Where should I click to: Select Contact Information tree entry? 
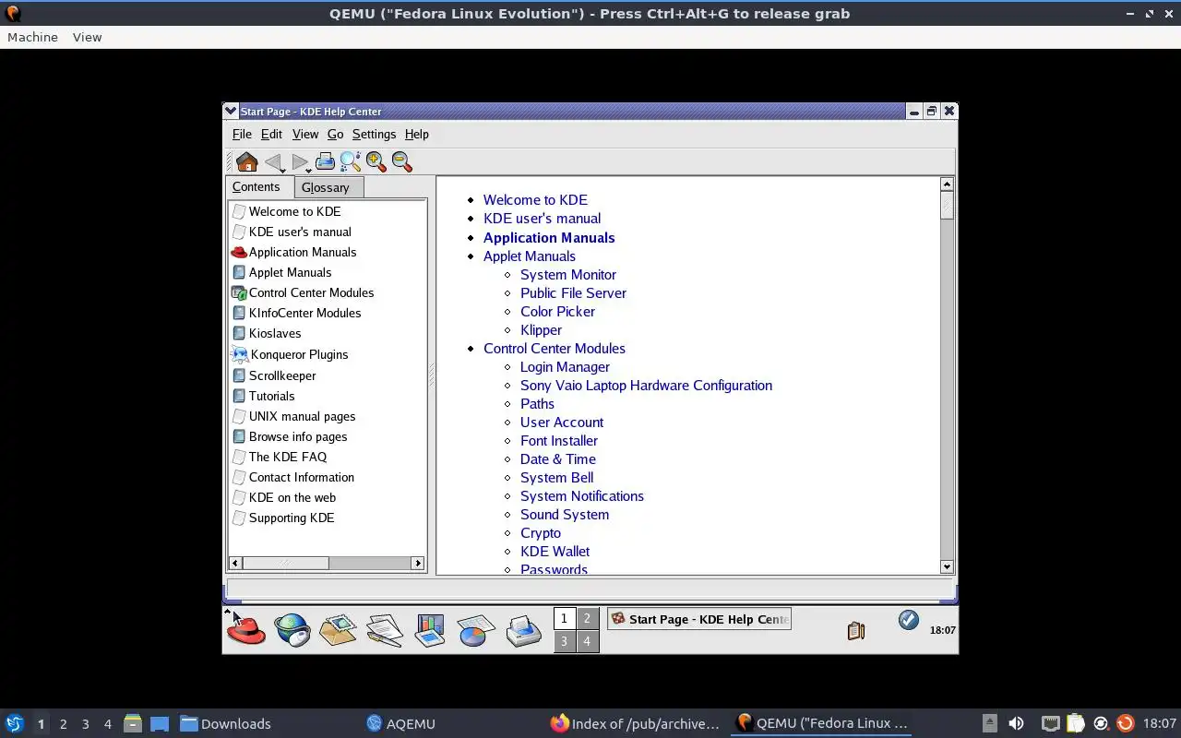[302, 477]
